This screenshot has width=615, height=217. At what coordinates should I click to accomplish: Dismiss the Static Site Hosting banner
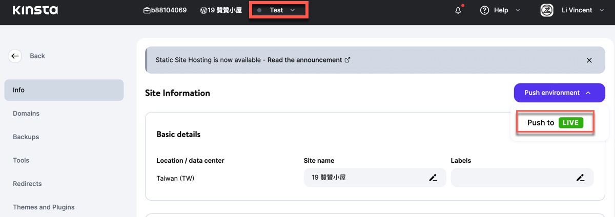point(589,60)
